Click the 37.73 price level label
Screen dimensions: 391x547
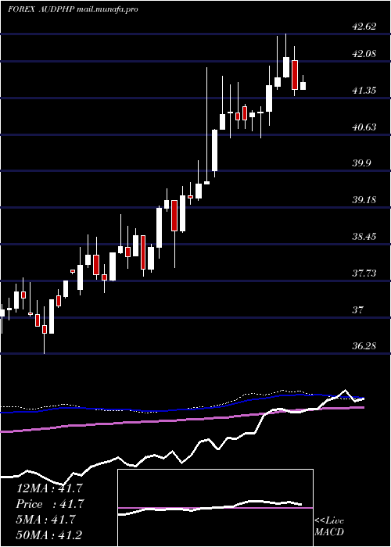364,273
